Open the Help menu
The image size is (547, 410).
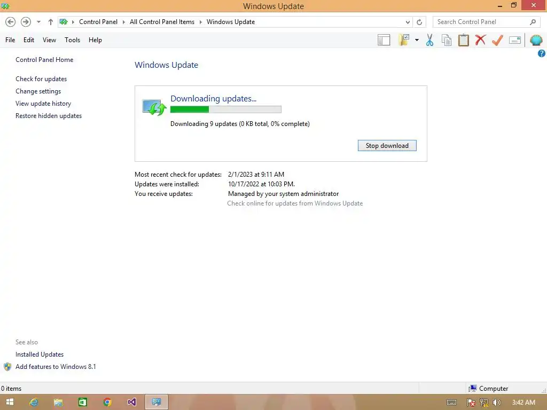click(x=95, y=40)
